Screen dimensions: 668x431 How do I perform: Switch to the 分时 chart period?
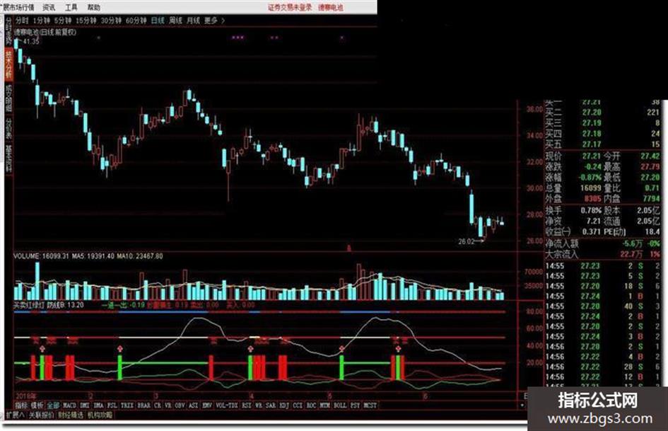point(22,20)
